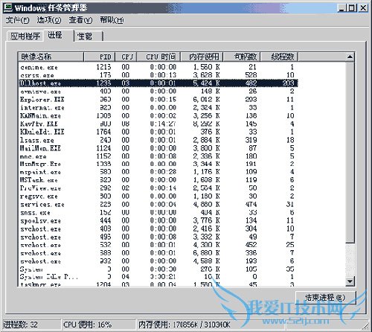The height and width of the screenshot is (332, 372).
Task: Select the mmc.exe process row
Action: point(158,156)
